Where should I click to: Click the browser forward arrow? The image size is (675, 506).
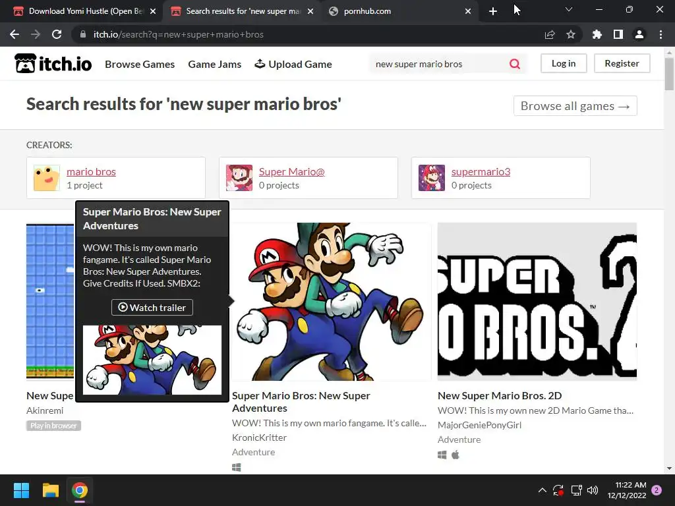36,34
